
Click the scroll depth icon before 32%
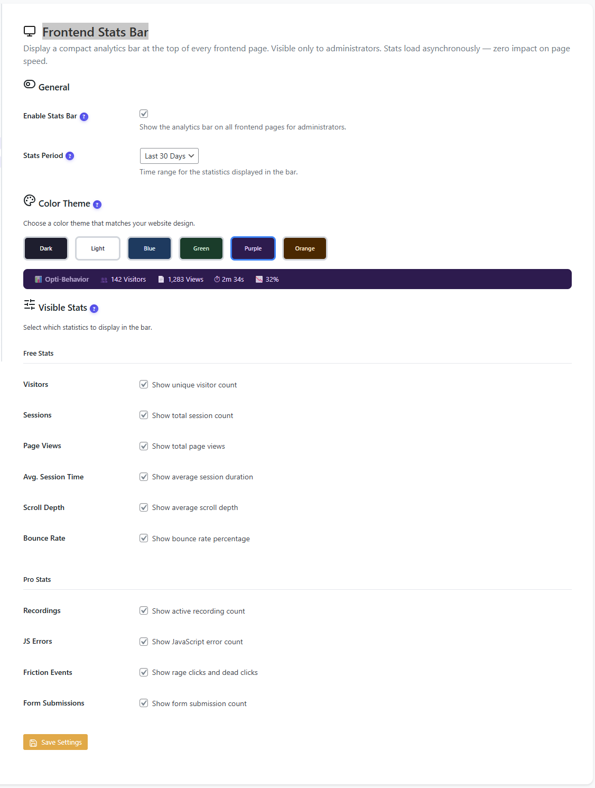pos(258,279)
